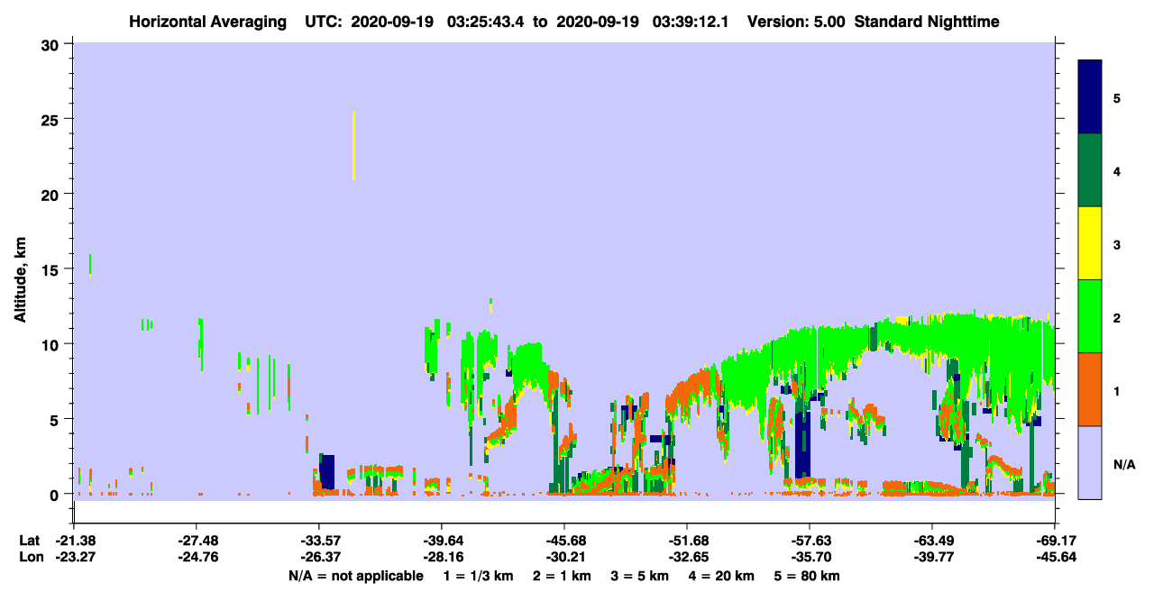
Task: Click legend text '5 = 80 km'
Action: click(807, 576)
